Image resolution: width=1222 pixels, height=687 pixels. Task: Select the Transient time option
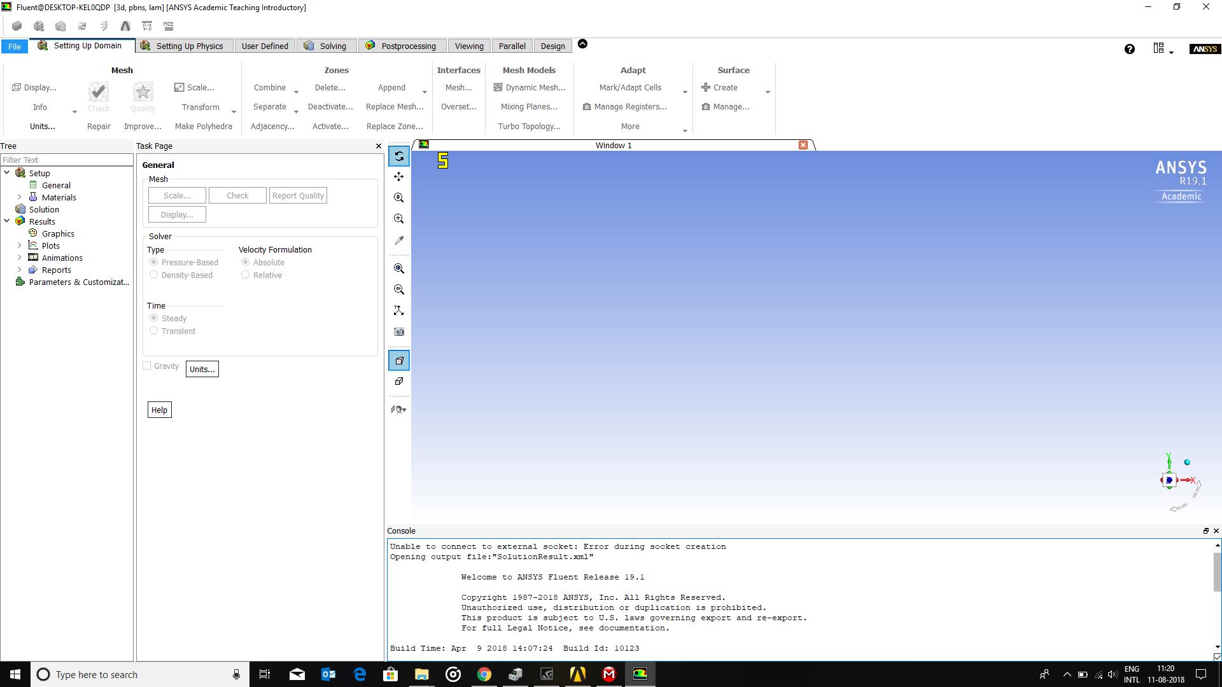[x=153, y=331]
